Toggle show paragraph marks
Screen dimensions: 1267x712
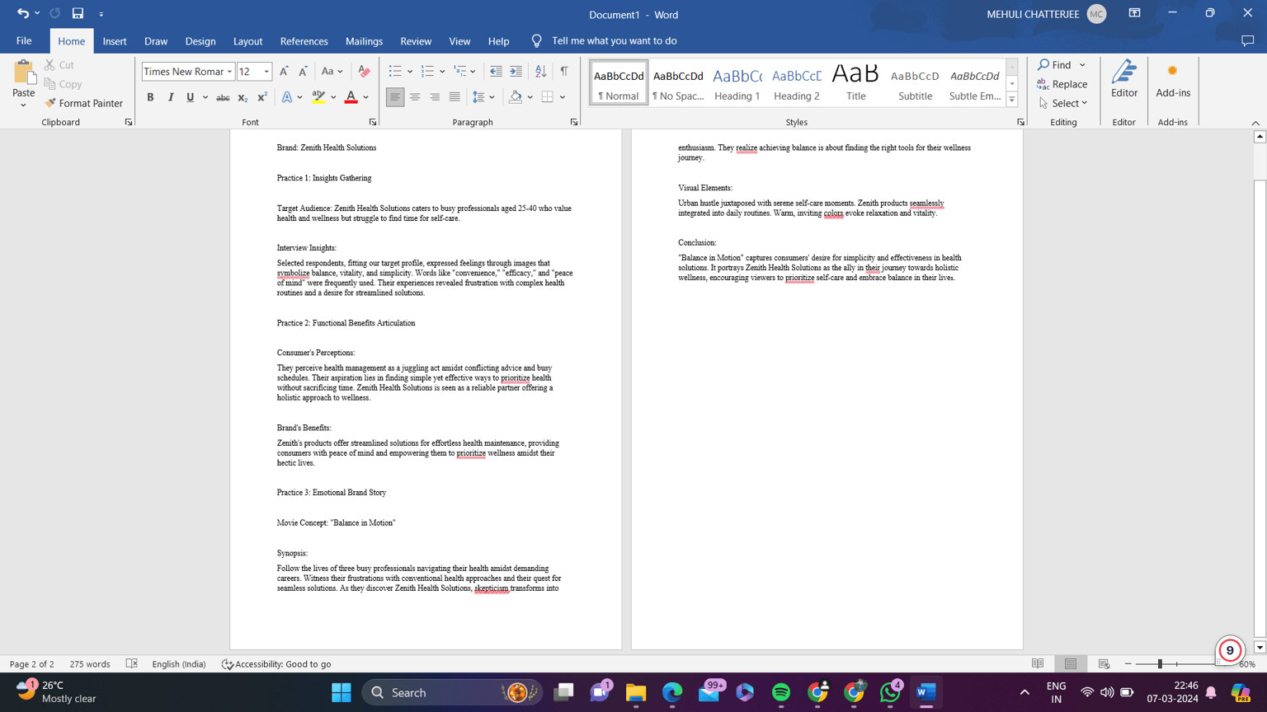click(x=564, y=72)
